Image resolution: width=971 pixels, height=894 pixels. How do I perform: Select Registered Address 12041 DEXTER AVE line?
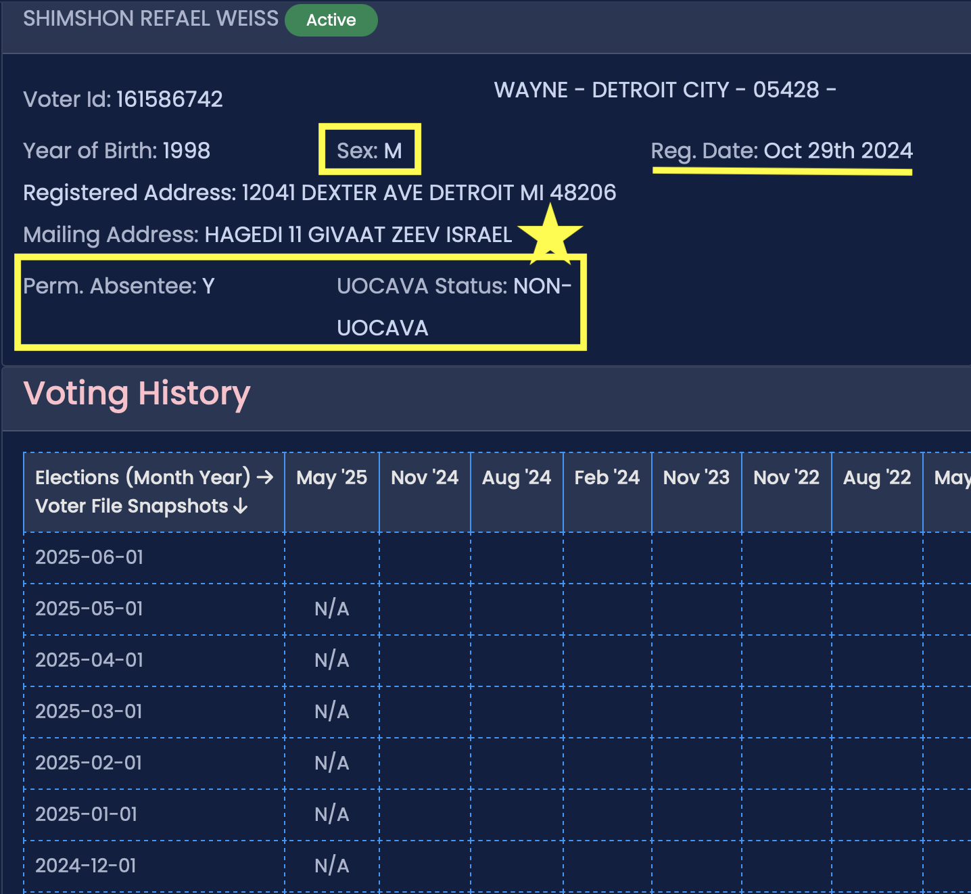(320, 193)
